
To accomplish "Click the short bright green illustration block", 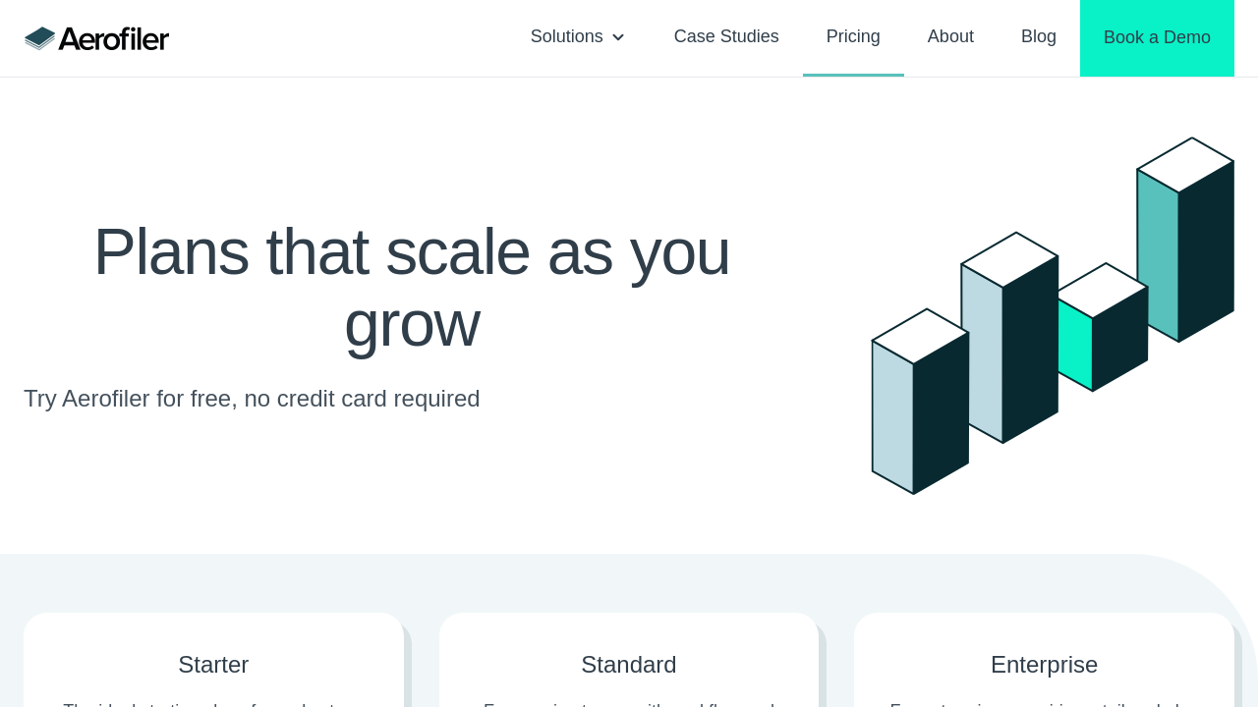I will [1073, 340].
